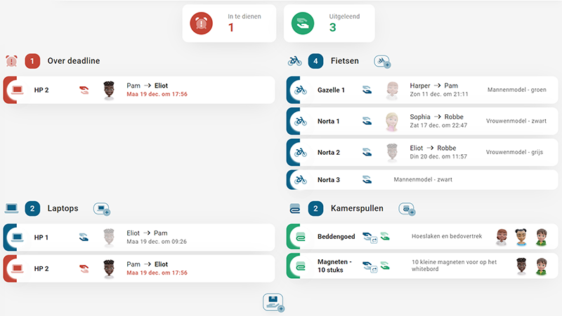Click the add new category icon at bottom
This screenshot has height=316, width=562.
[273, 303]
